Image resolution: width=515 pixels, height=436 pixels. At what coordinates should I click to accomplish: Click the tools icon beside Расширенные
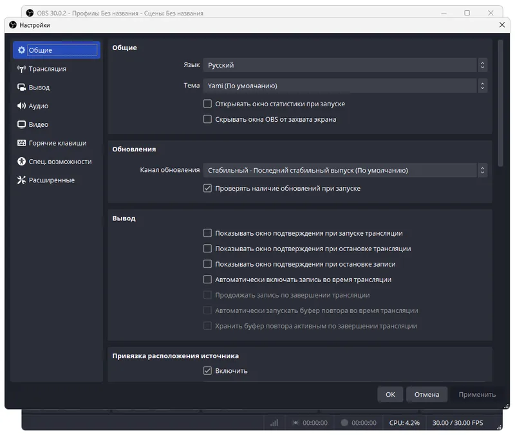[x=21, y=180]
